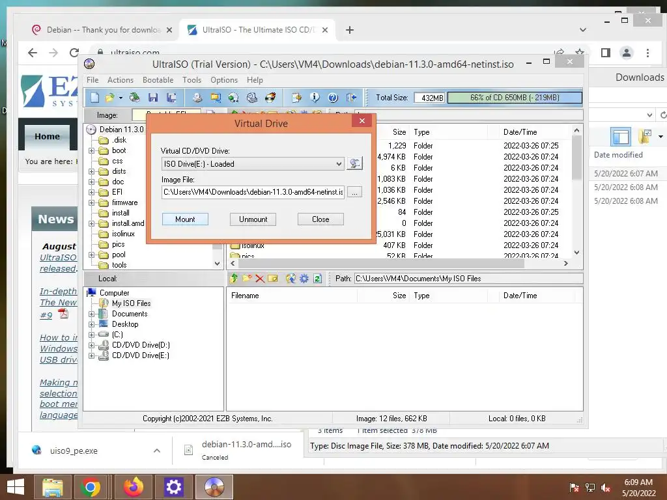The image size is (667, 500).
Task: Click the blue info icon in toolbar
Action: [315, 98]
